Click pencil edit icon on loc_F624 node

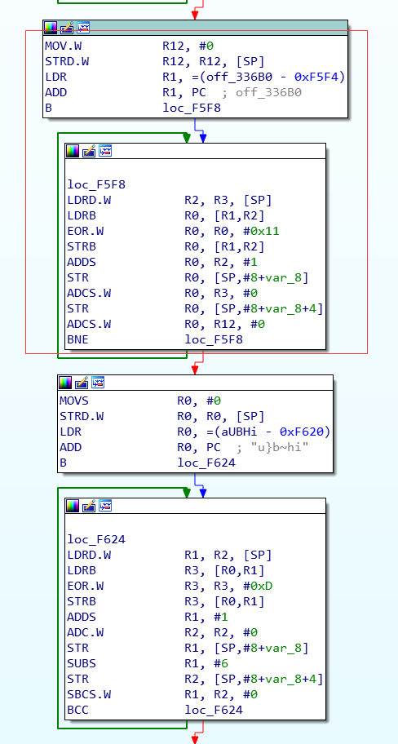pyautogui.click(x=89, y=506)
